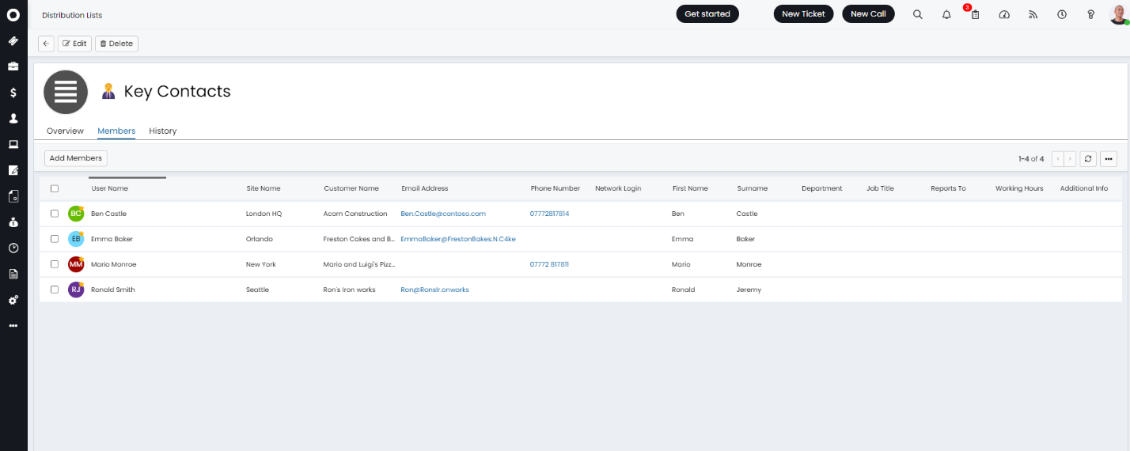Open the clock icon in the top bar
Screen dimensions: 1130x451
click(1062, 14)
